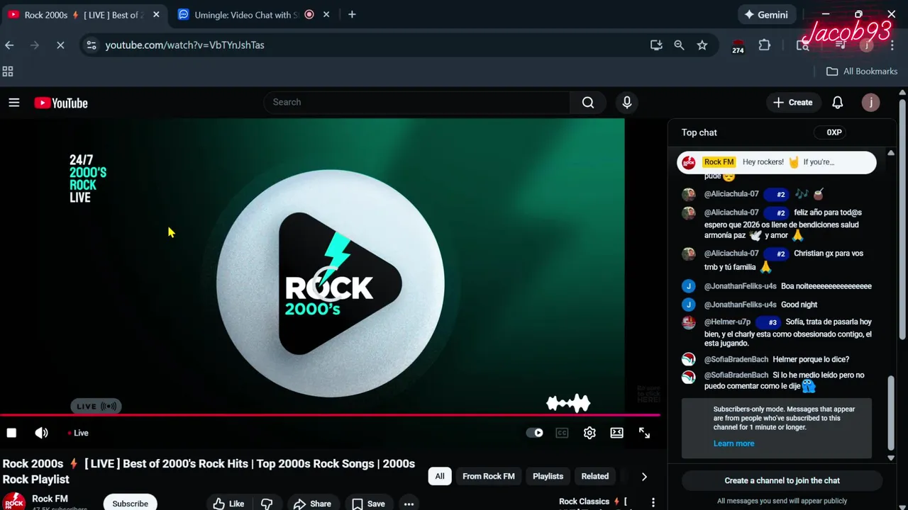Click the Create button in the header

click(793, 103)
